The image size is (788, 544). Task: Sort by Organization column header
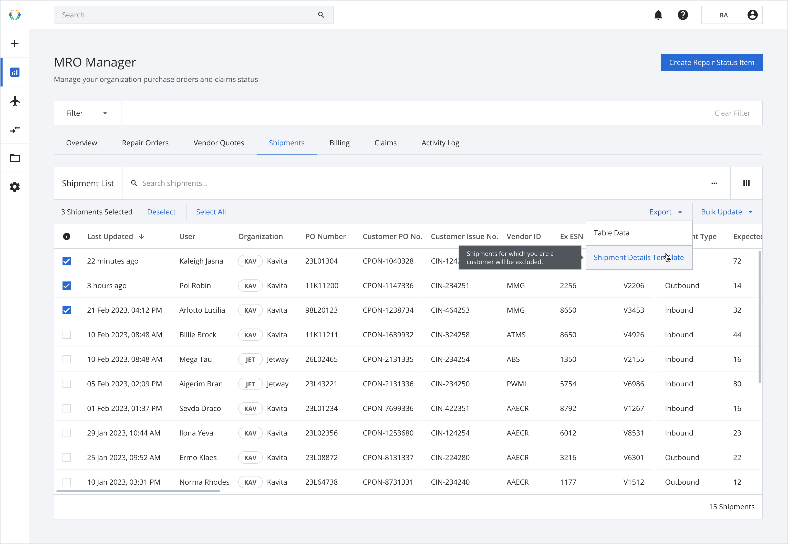tap(260, 236)
